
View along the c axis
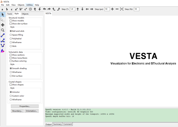(12, 9)
